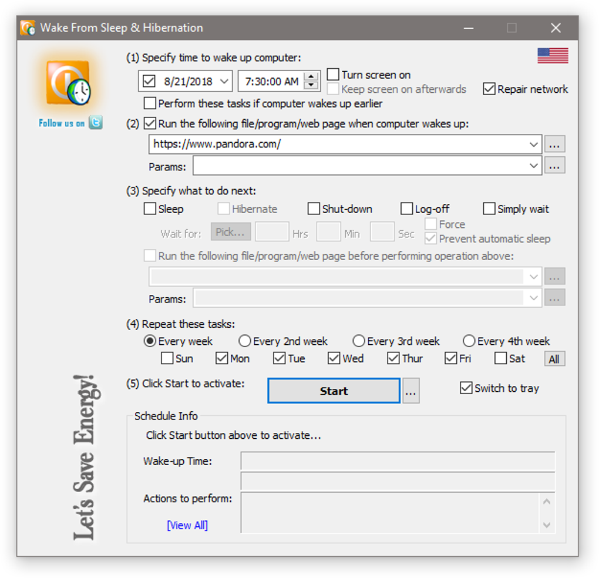Select Every 2nd week radio button

click(x=244, y=340)
